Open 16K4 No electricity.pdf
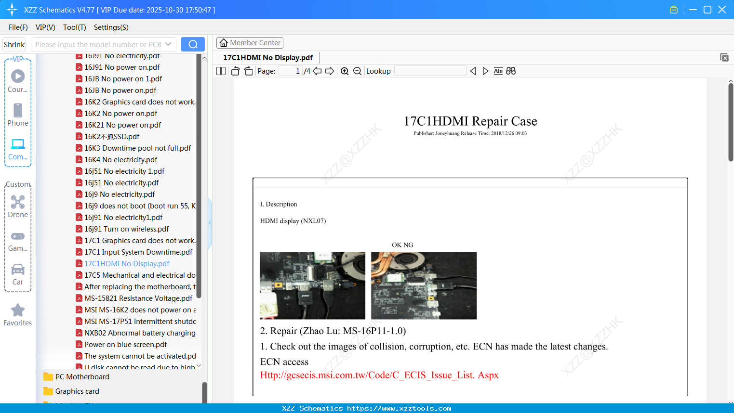The image size is (734, 413). pyautogui.click(x=117, y=160)
